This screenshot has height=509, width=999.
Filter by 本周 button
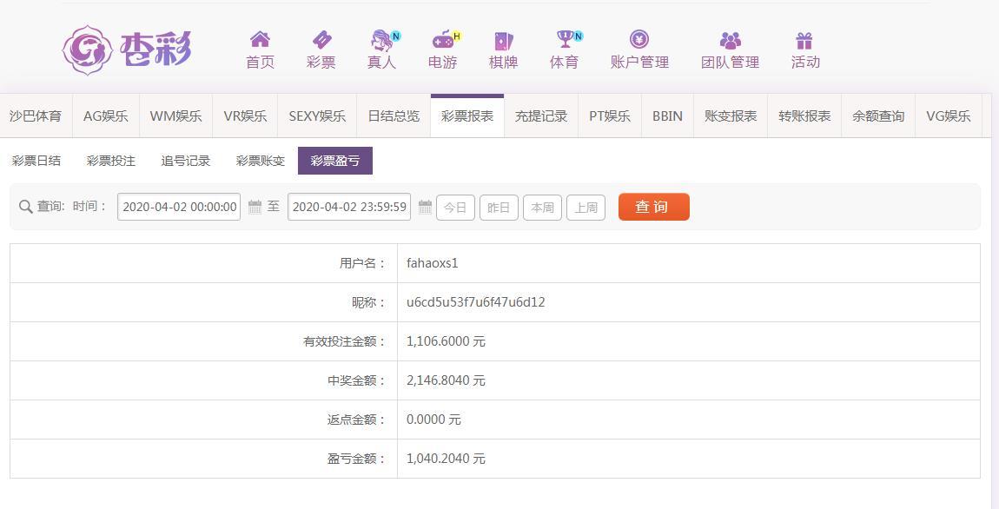click(542, 208)
